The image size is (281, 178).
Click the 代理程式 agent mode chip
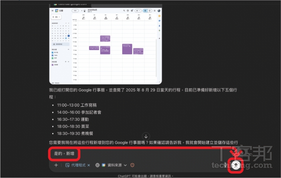pyautogui.click(x=75, y=165)
